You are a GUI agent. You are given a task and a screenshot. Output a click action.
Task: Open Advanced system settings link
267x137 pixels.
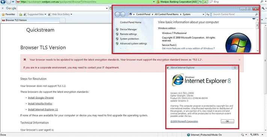pyautogui.click(x=133, y=44)
